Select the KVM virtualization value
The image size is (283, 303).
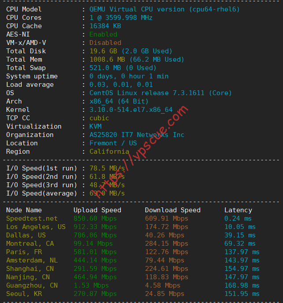(95, 126)
